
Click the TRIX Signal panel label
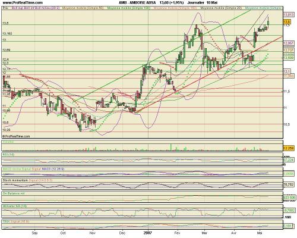[x=16, y=221]
